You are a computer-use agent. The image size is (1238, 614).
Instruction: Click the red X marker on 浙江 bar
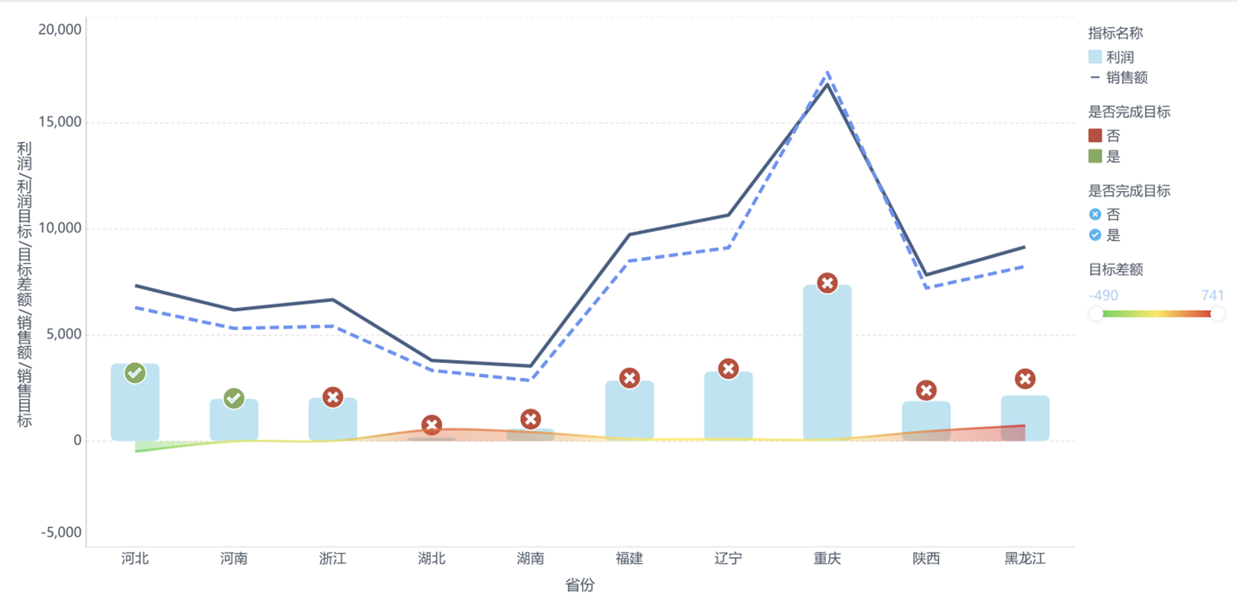tap(332, 398)
